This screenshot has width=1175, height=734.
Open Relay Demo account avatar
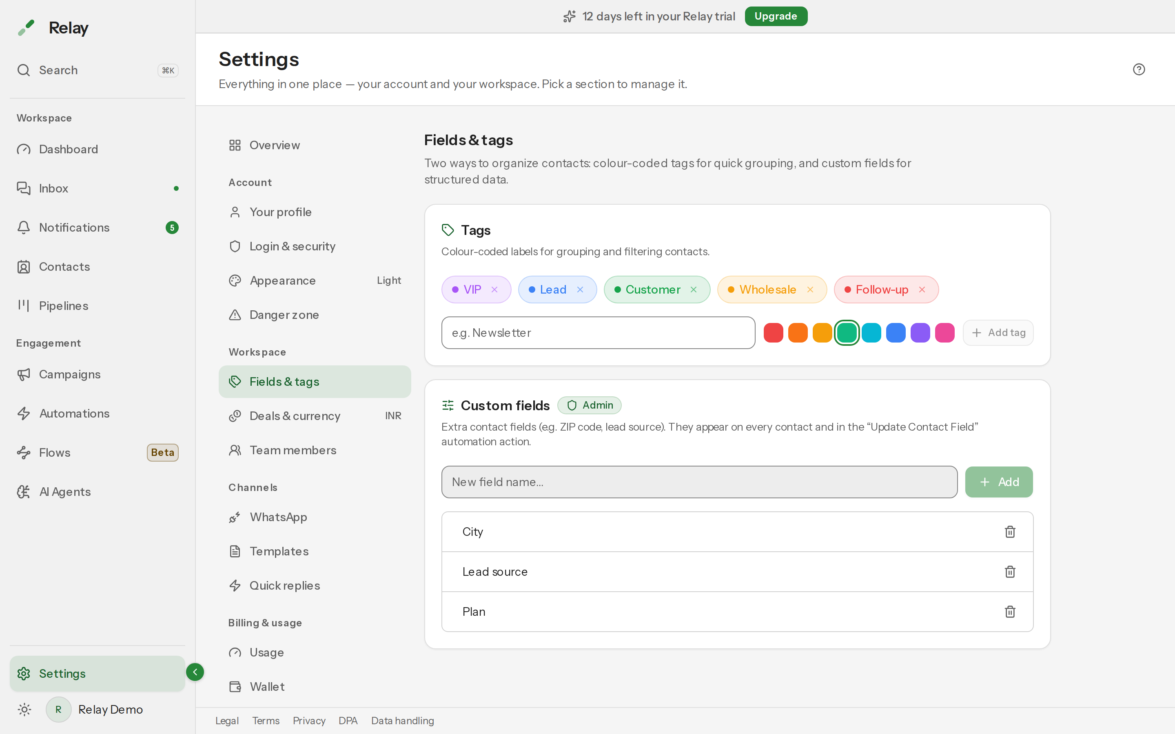pos(58,709)
